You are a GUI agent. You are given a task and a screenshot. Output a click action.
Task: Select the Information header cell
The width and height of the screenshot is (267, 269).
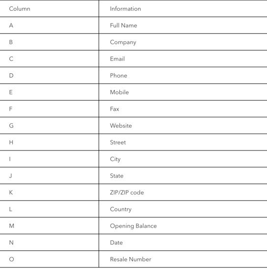[183, 8]
